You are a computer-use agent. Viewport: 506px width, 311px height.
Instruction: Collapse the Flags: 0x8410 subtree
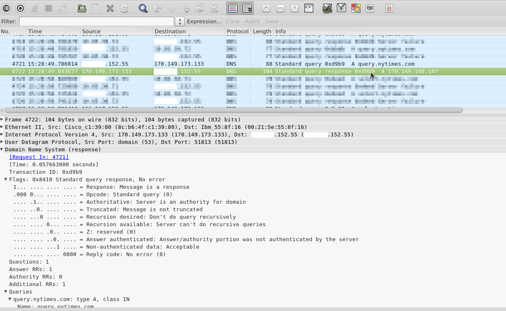6,180
